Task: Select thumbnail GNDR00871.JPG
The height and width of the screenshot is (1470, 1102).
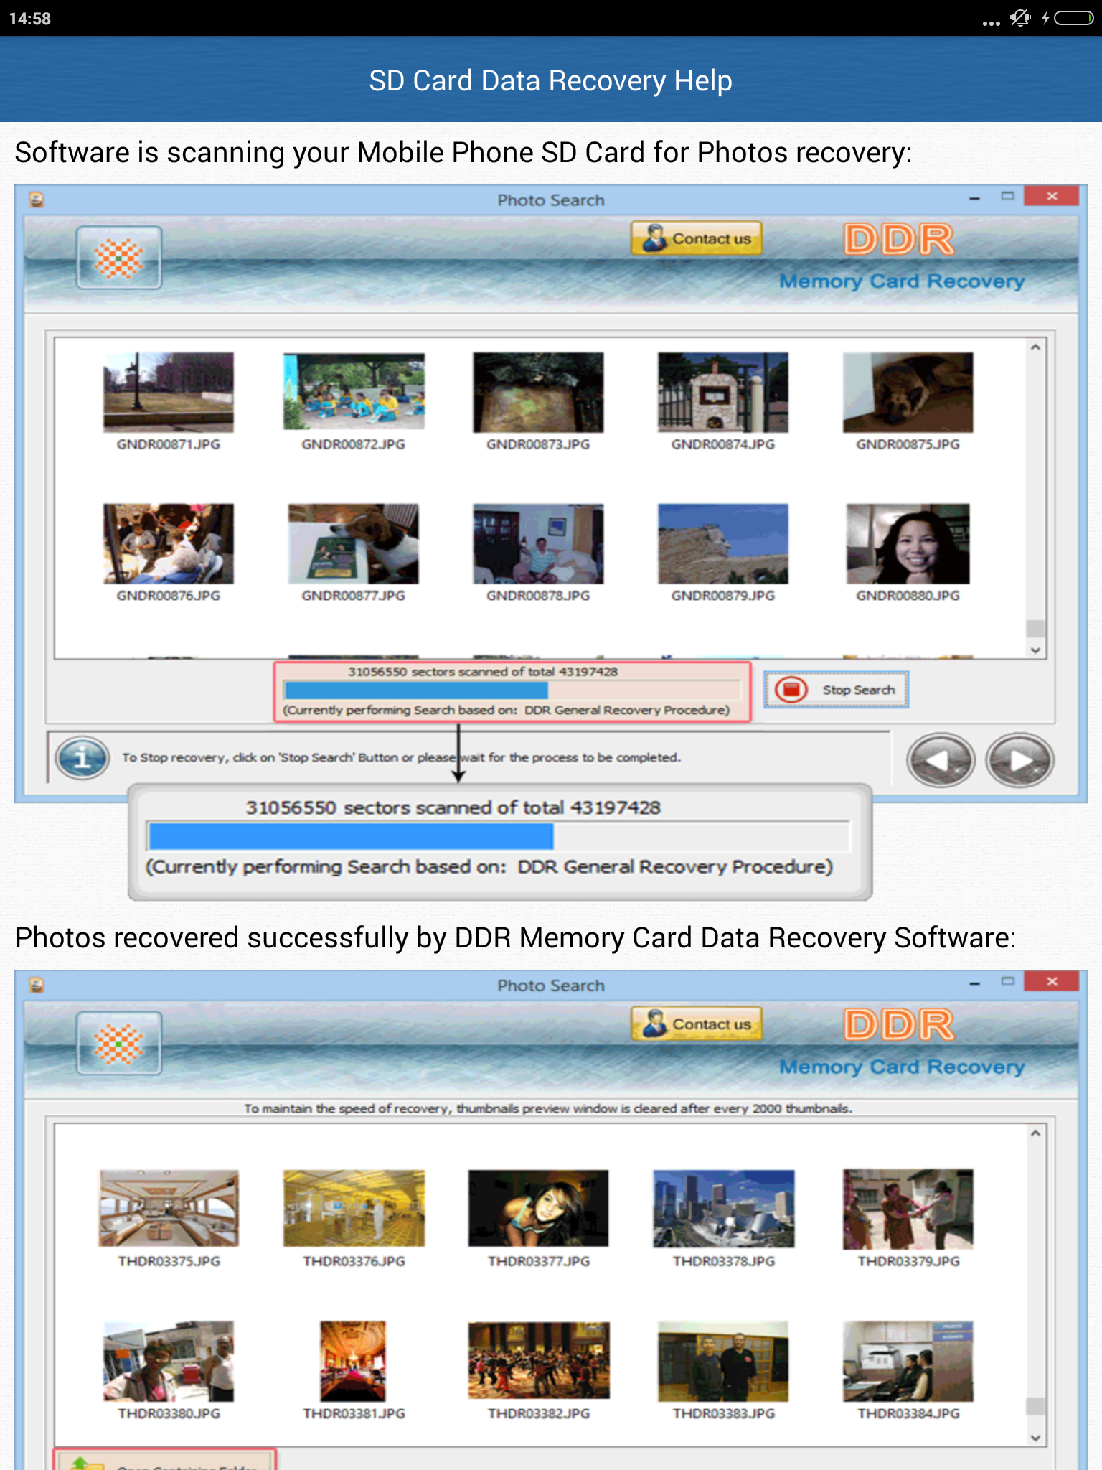Action: pyautogui.click(x=169, y=392)
